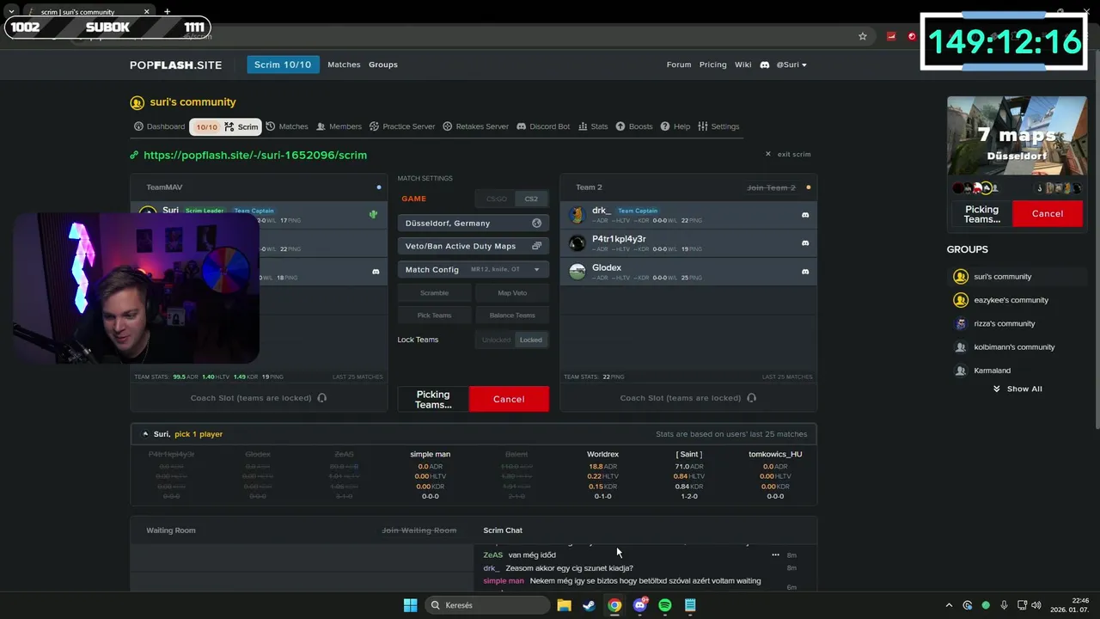
Task: Click the 7 maps Düsseldorf thumbnail
Action: point(1017,136)
